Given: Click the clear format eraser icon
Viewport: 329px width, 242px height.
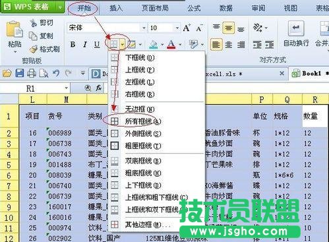Looking at the screenshot, I should coord(193,44).
